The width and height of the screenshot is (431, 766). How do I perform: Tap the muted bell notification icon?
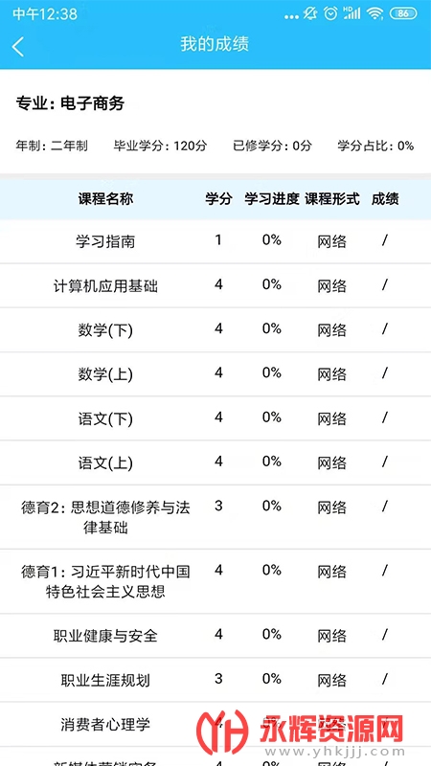click(310, 13)
